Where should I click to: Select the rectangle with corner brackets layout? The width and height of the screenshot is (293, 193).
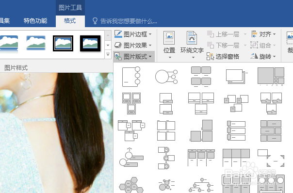(271, 158)
